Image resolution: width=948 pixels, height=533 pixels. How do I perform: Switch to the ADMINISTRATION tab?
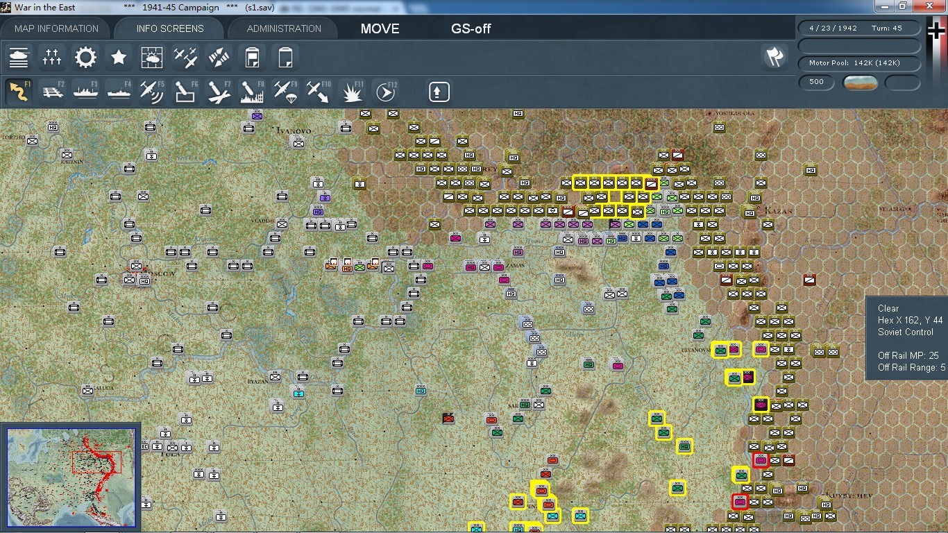[x=284, y=28]
